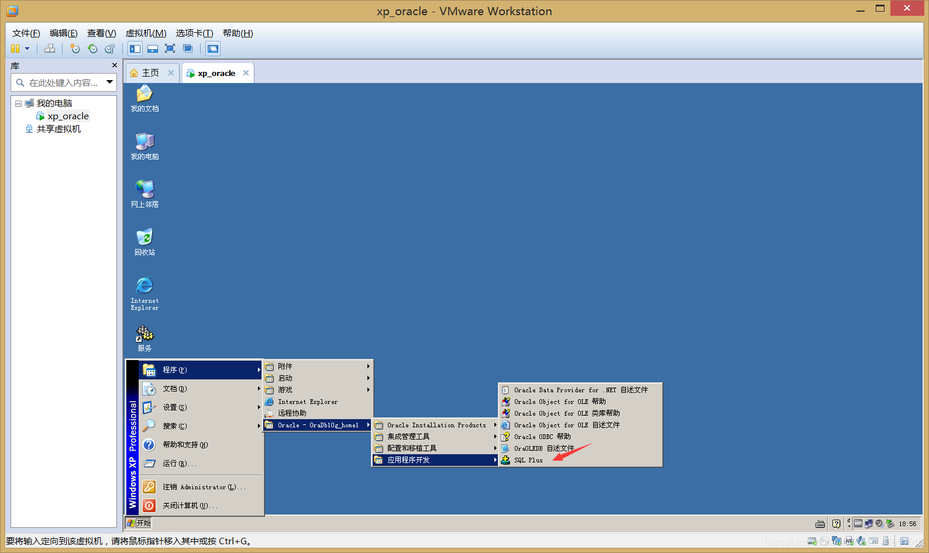This screenshot has height=553, width=929.
Task: Click the keyboard language bar icon
Action: point(820,524)
